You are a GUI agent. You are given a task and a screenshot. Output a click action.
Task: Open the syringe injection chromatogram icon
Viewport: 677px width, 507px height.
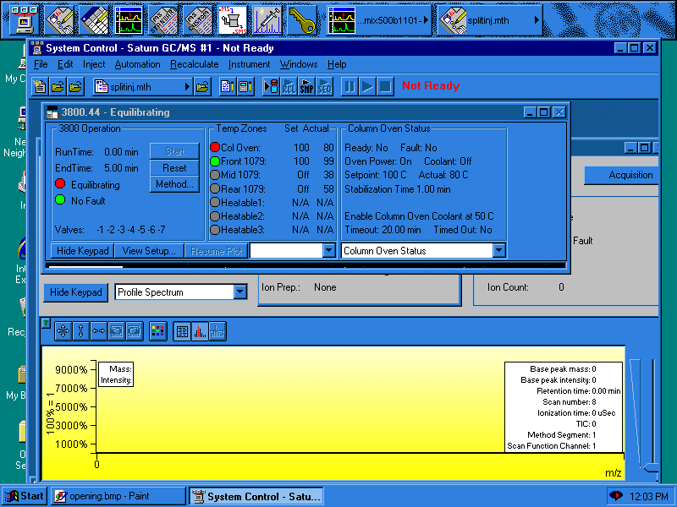coord(267,20)
